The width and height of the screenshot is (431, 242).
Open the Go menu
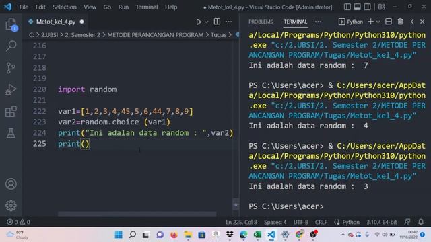point(107,7)
